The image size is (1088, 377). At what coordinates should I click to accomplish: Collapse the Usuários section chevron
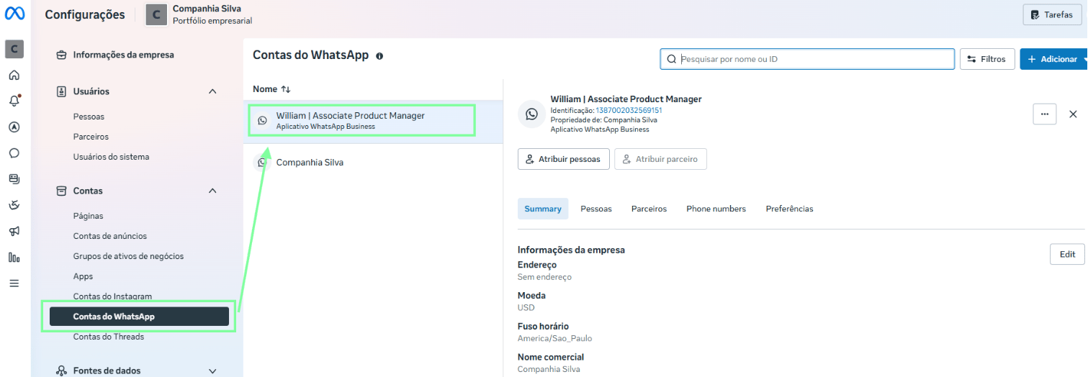point(212,91)
